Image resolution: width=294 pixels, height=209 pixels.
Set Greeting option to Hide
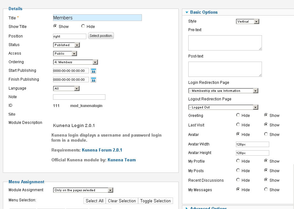[x=238, y=115]
